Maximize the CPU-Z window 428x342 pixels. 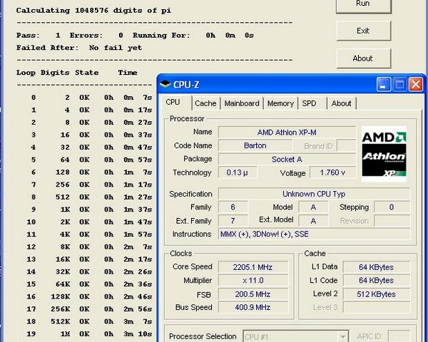coord(399,85)
